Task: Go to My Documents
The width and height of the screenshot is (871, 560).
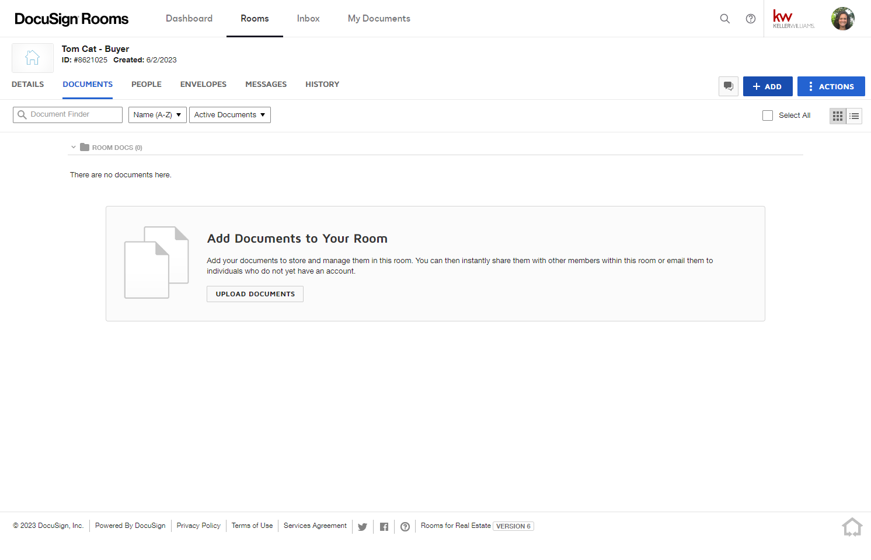Action: [x=379, y=19]
